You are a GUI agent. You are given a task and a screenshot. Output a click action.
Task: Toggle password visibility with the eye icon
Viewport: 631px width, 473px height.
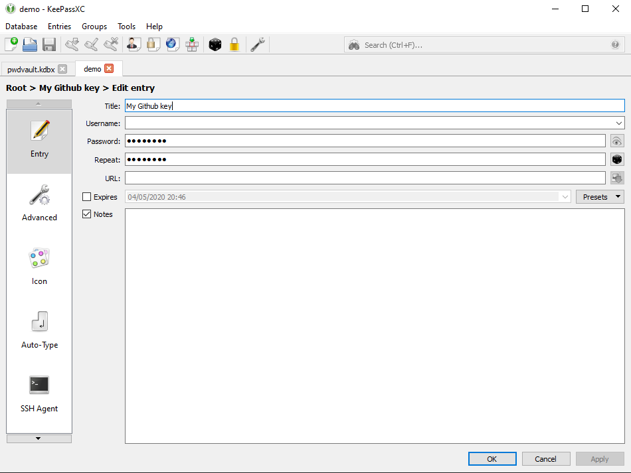617,141
